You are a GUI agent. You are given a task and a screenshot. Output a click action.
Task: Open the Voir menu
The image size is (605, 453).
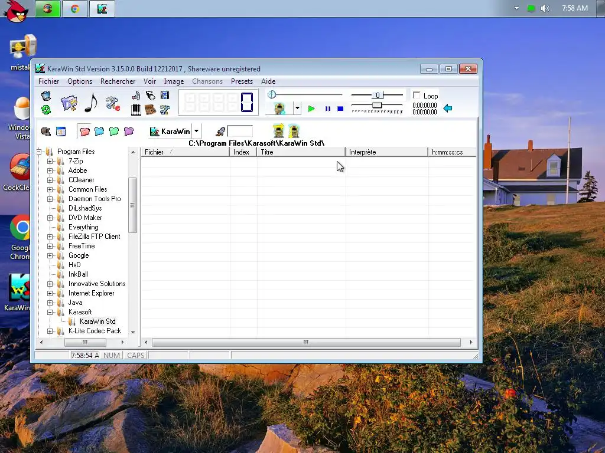pos(149,81)
